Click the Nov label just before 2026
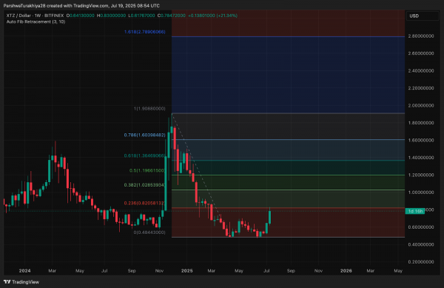The width and height of the screenshot is (444, 288). point(318,271)
